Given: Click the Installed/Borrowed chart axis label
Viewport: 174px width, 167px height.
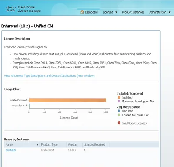Looking at the screenshot, I should 18,100.
